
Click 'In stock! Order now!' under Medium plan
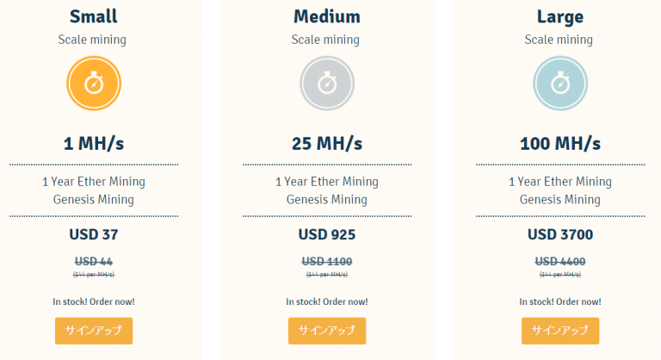[x=327, y=301]
